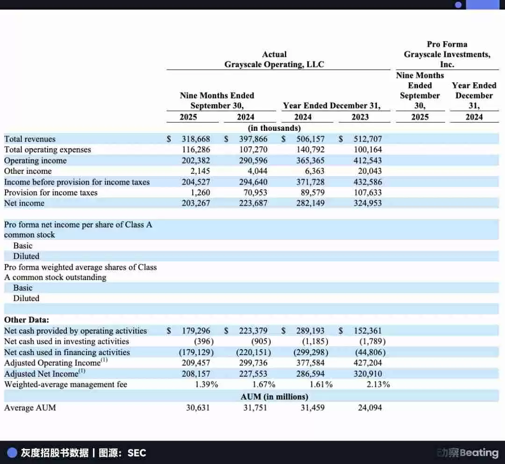Click the AUM (in millions) header band
Image resolution: width=505 pixels, height=464 pixels.
tap(274, 396)
